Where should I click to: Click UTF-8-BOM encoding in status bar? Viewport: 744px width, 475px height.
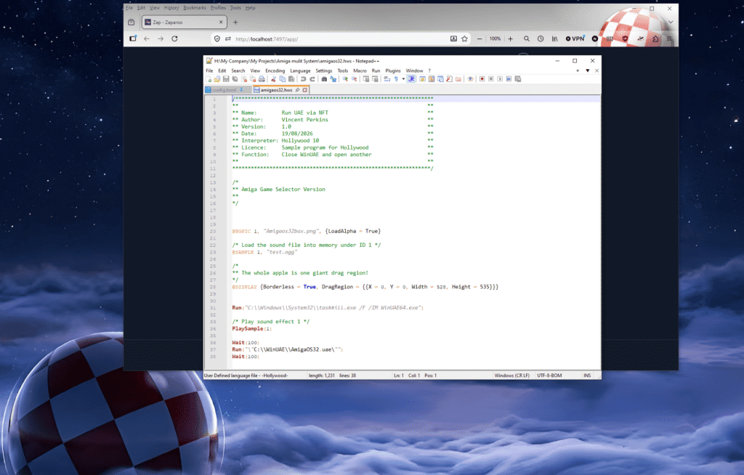point(549,375)
